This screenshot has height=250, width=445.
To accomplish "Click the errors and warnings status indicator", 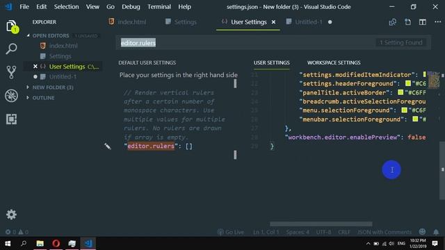I will pos(17,232).
